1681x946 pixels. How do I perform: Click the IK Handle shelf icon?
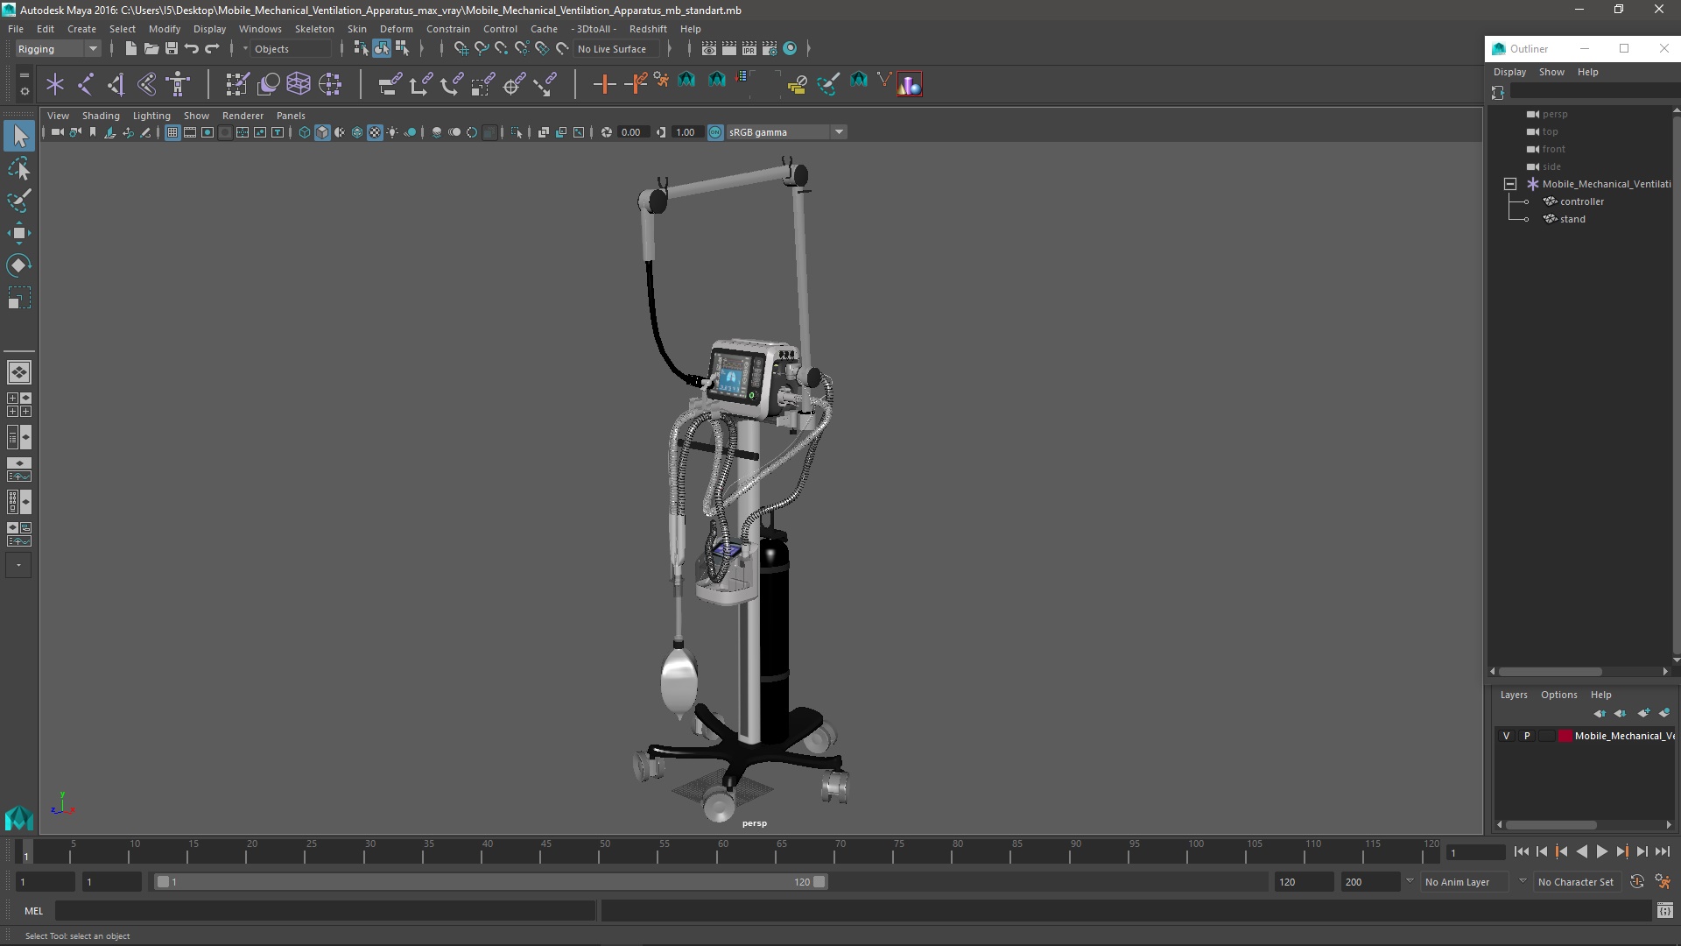click(x=116, y=84)
